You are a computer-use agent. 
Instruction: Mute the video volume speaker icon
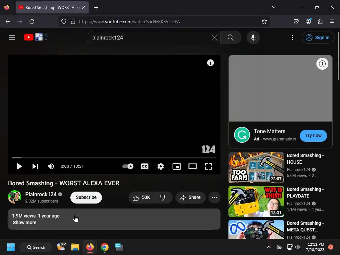click(x=51, y=166)
